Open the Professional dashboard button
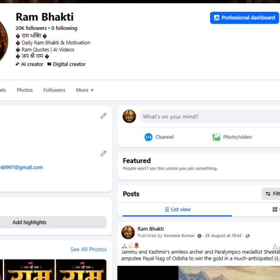Screen dimensions: 280x280 244,18
